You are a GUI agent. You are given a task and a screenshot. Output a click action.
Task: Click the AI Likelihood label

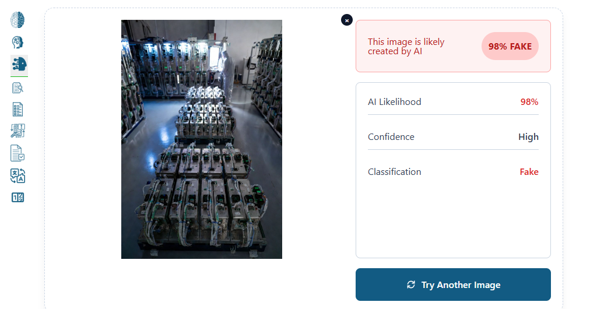point(395,102)
